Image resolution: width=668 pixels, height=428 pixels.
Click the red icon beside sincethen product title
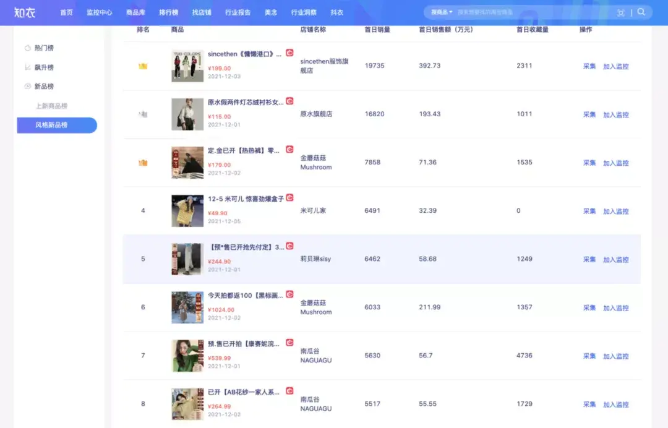(x=289, y=53)
